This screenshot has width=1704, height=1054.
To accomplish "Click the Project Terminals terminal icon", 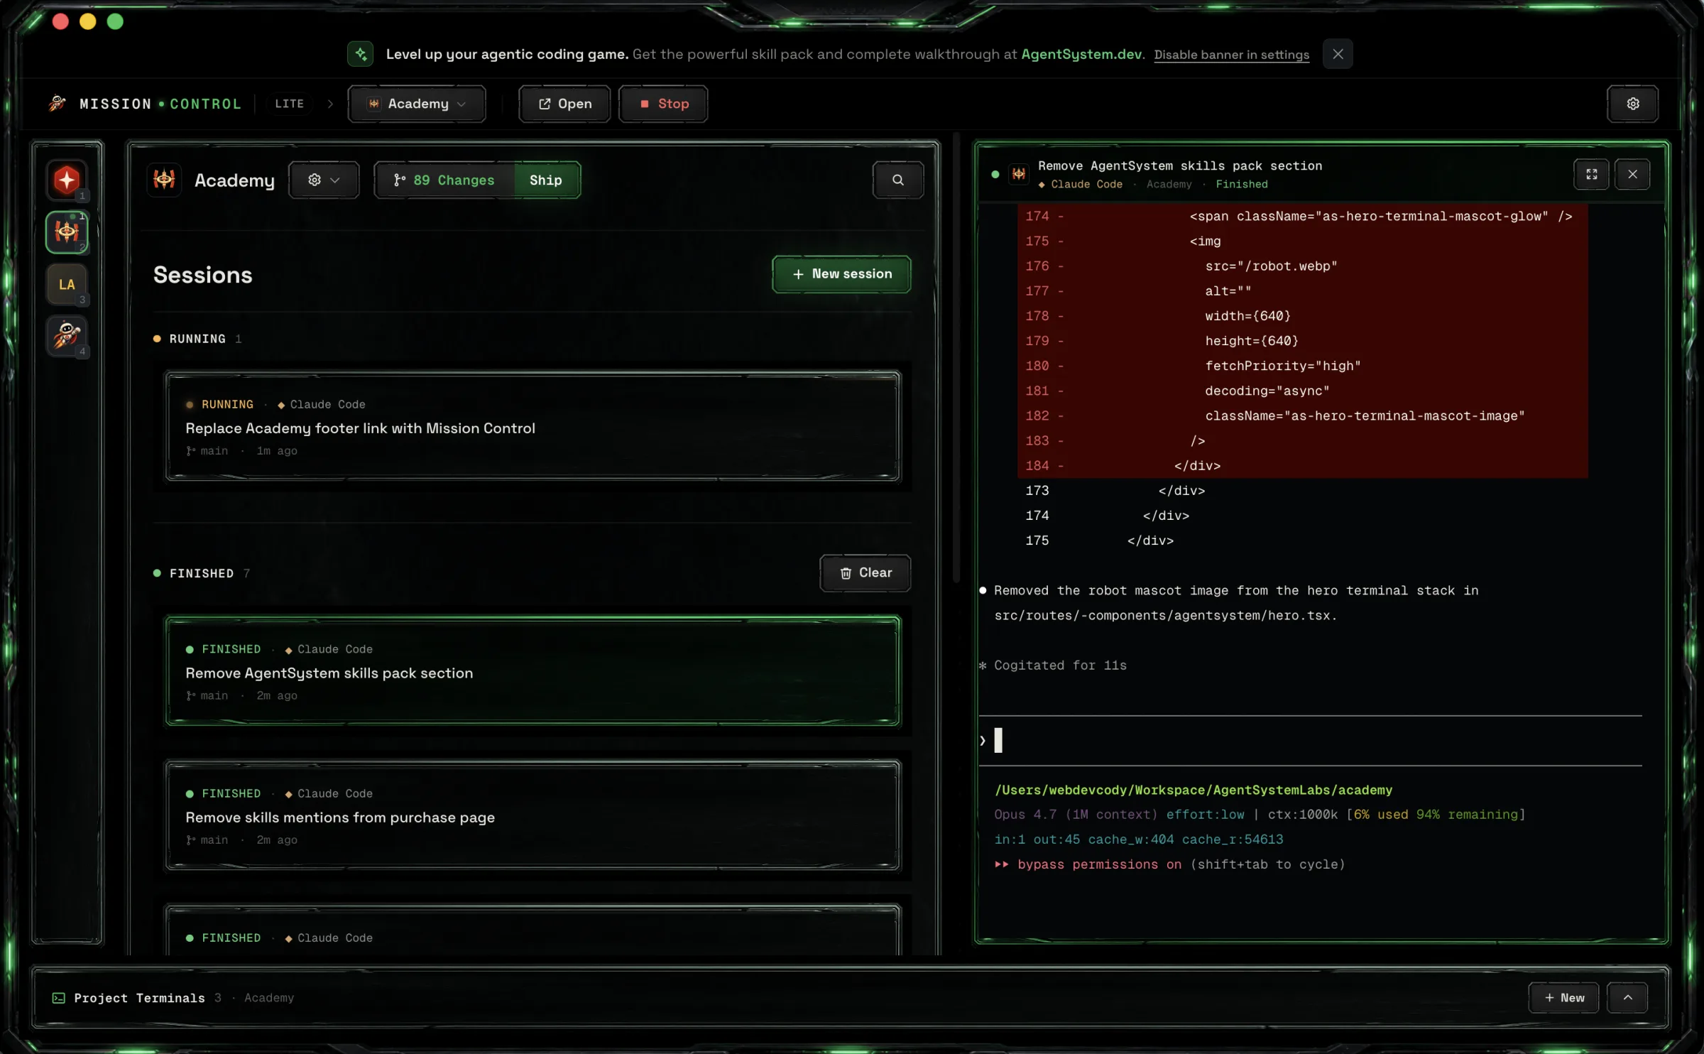I will (x=59, y=998).
